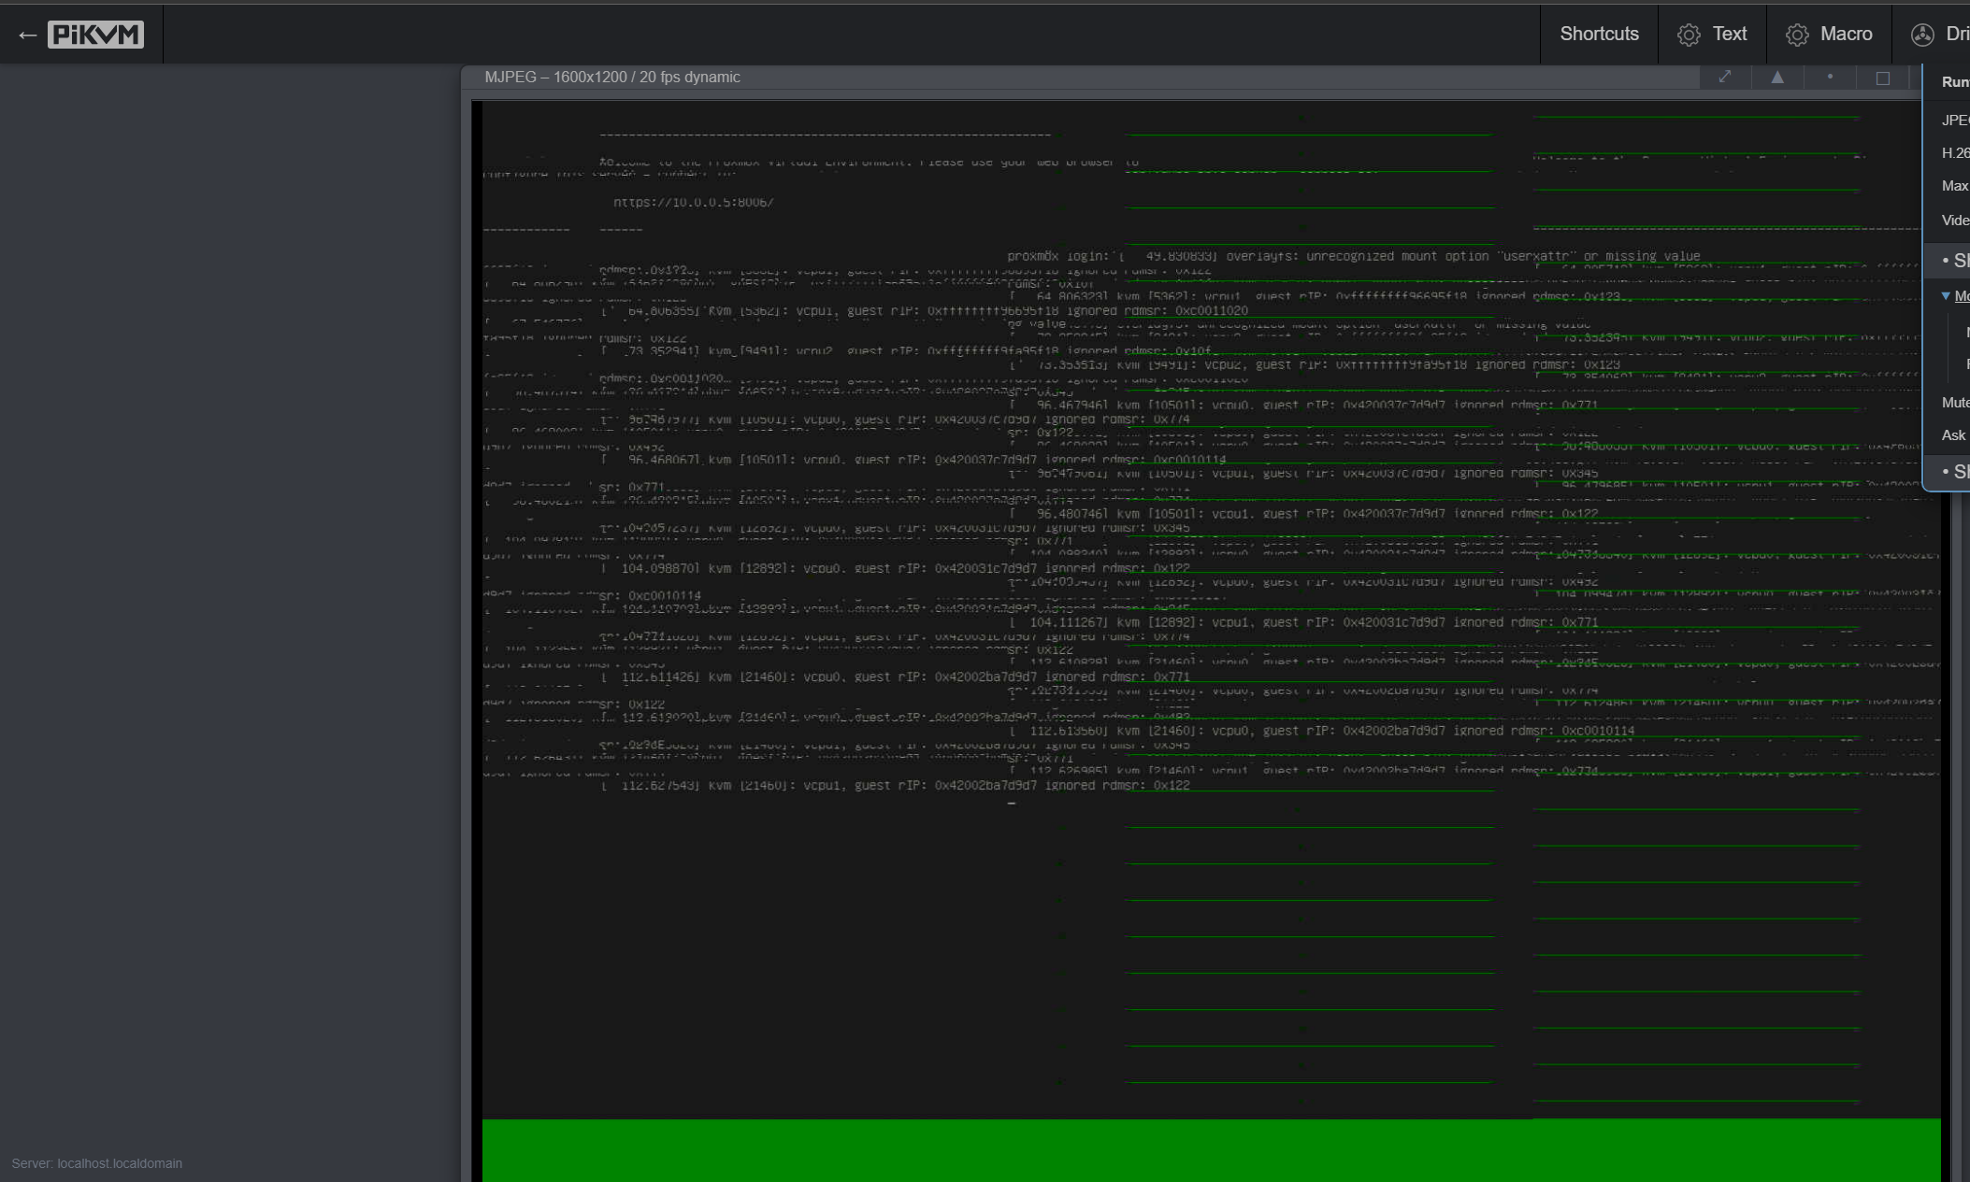The height and width of the screenshot is (1182, 1970).
Task: Click the square full-size icon in stream header
Action: (x=1883, y=78)
